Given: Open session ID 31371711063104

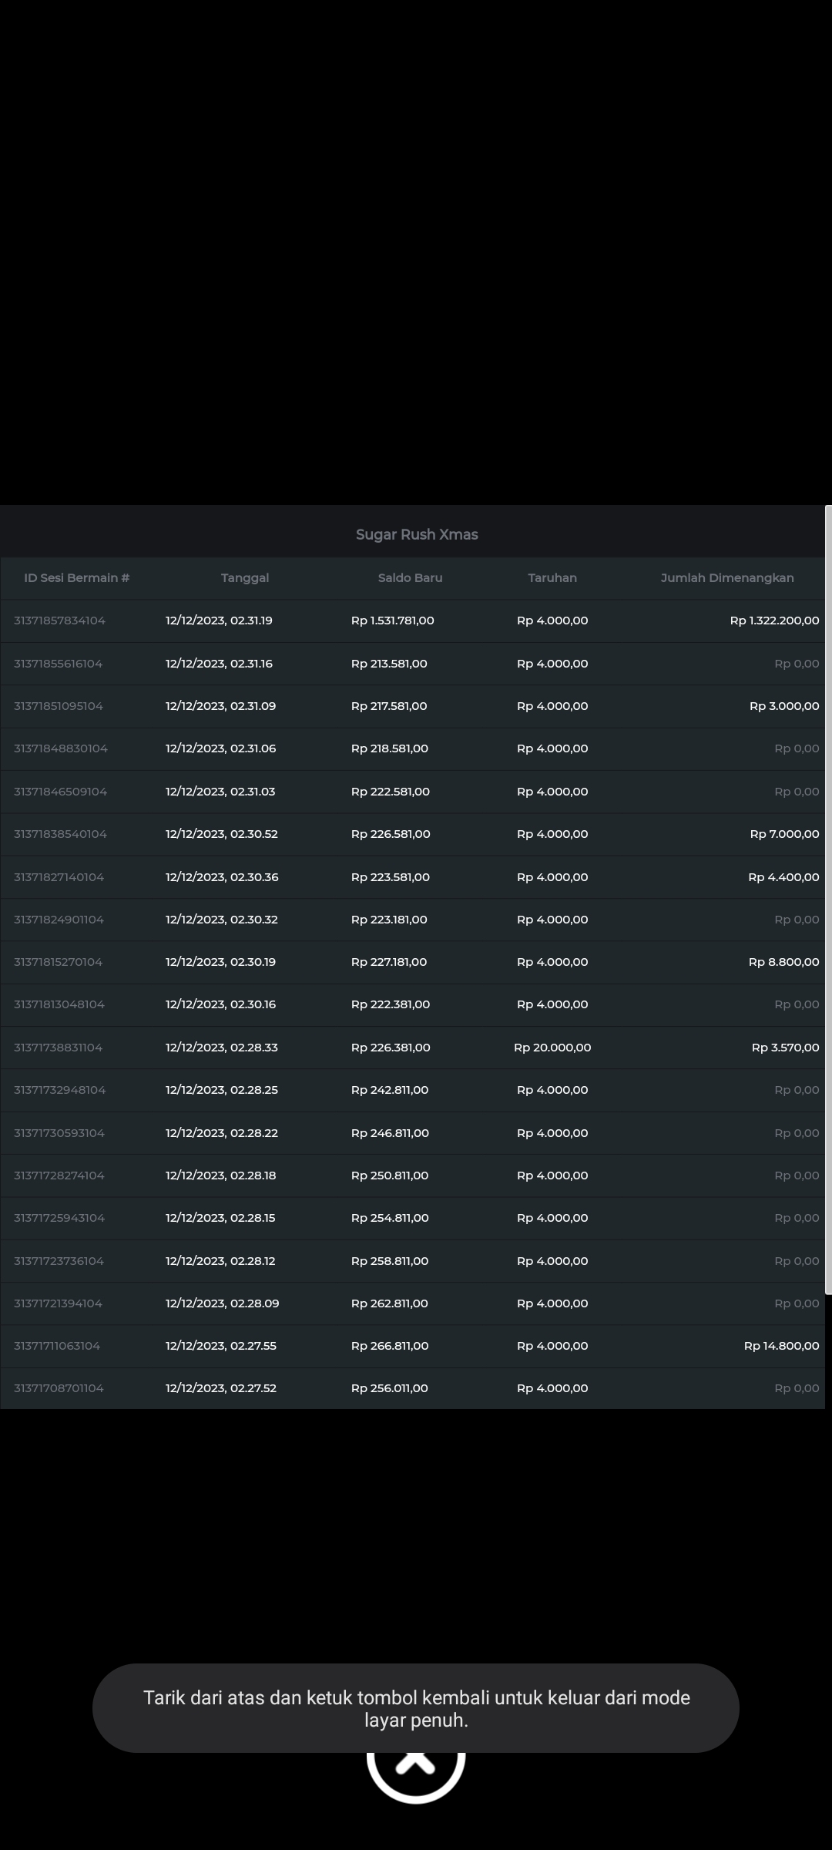Looking at the screenshot, I should pyautogui.click(x=57, y=1346).
